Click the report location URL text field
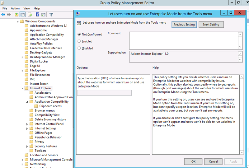Viewport: 249px width, 168px height. click(x=104, y=93)
